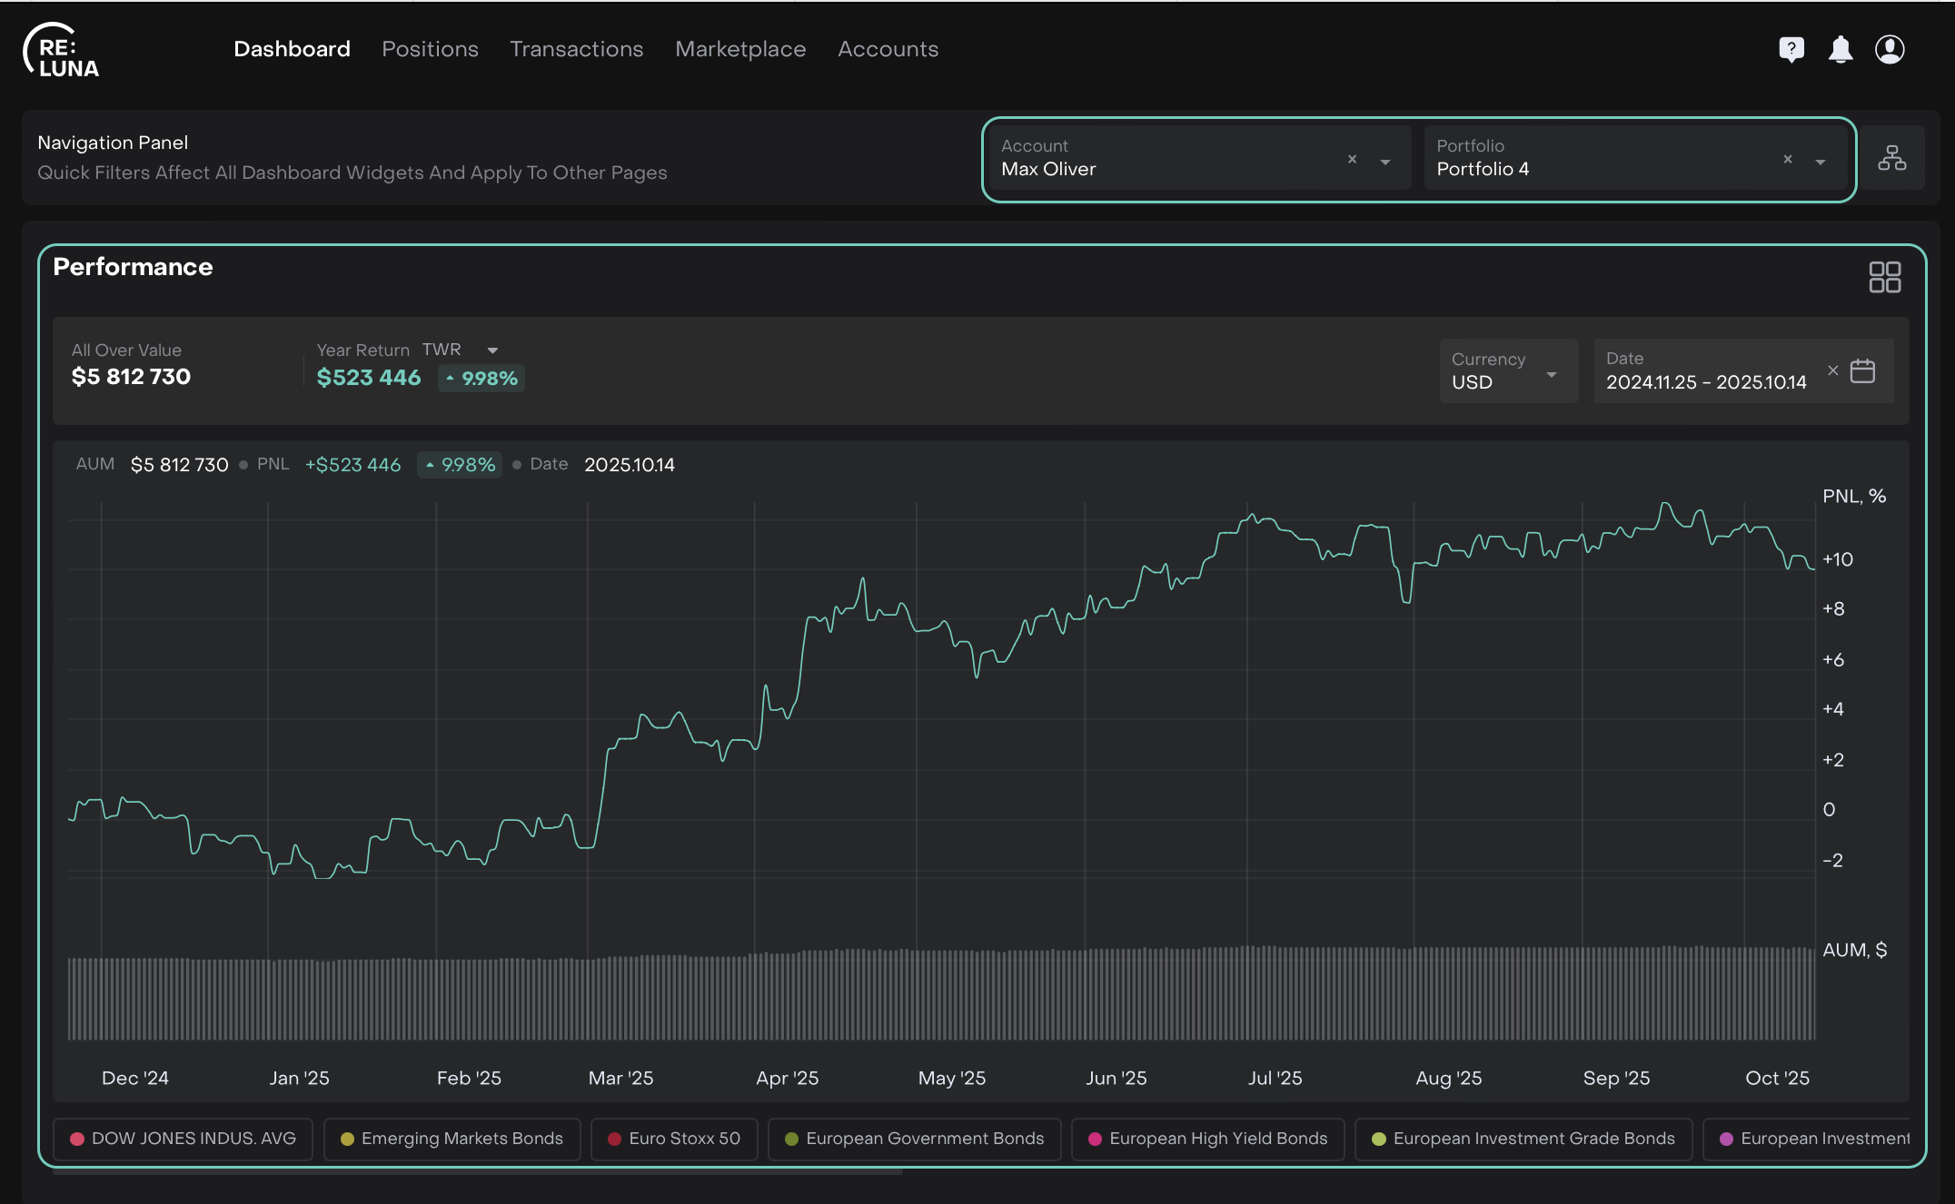
Task: Open the Currency USD dropdown
Action: [x=1507, y=371]
